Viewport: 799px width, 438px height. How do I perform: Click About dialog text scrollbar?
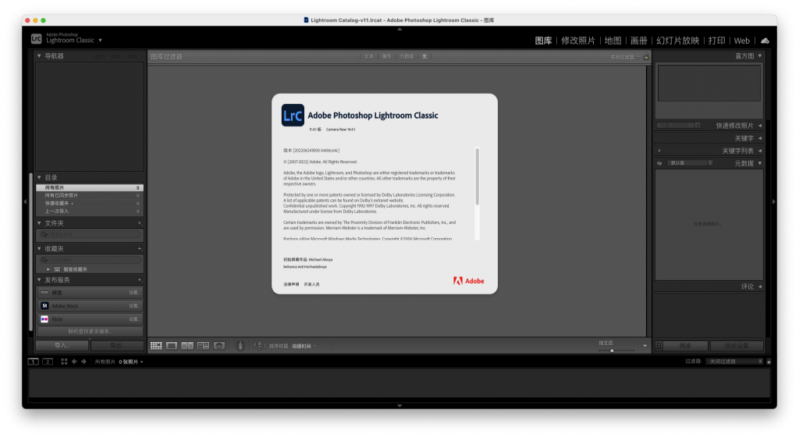point(477,176)
